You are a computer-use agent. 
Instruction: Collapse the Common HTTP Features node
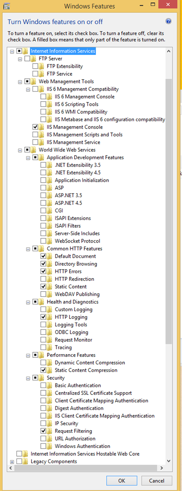pyautogui.click(x=28, y=249)
